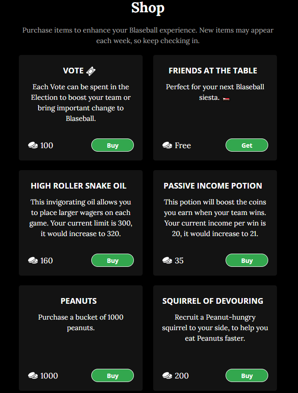298x393 pixels.
Task: Click the FRIENDS AT THE TABLE heading
Action: tap(213, 71)
